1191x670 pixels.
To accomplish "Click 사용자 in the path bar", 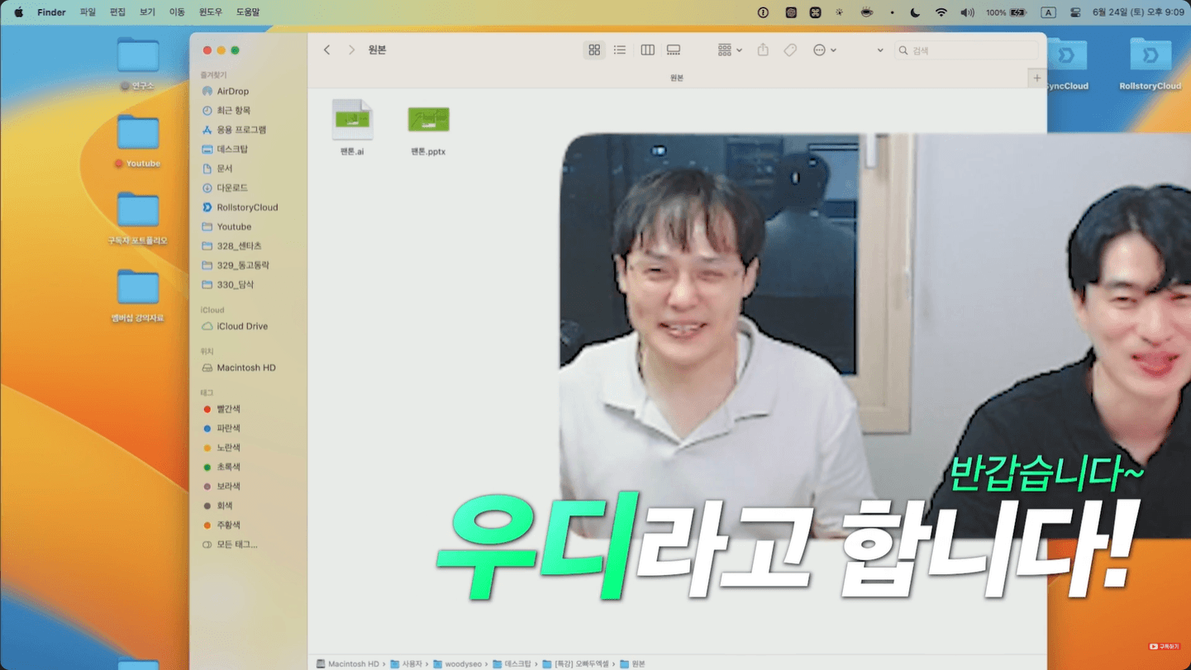I will click(x=407, y=663).
